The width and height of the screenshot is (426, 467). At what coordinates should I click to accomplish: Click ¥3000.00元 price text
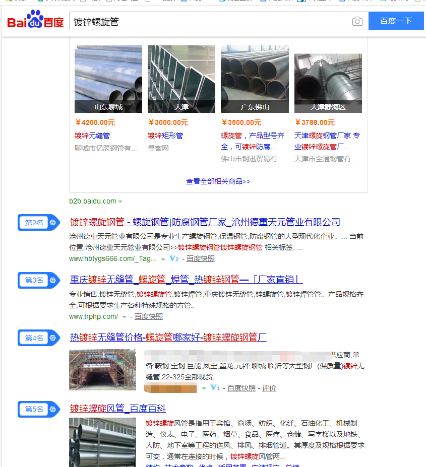coord(168,122)
